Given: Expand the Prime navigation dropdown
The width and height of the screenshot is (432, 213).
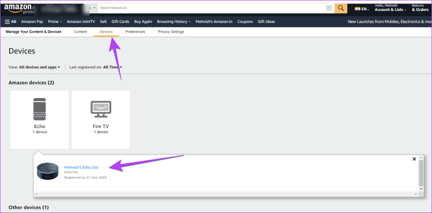Looking at the screenshot, I should 55,22.
